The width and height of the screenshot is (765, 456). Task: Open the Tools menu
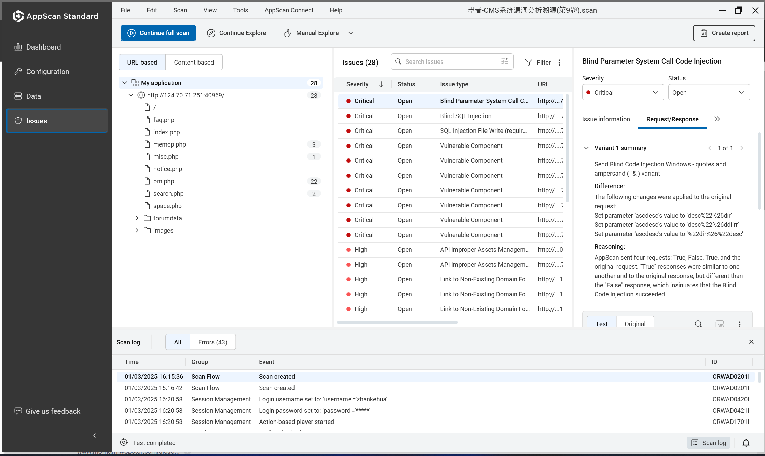[241, 10]
